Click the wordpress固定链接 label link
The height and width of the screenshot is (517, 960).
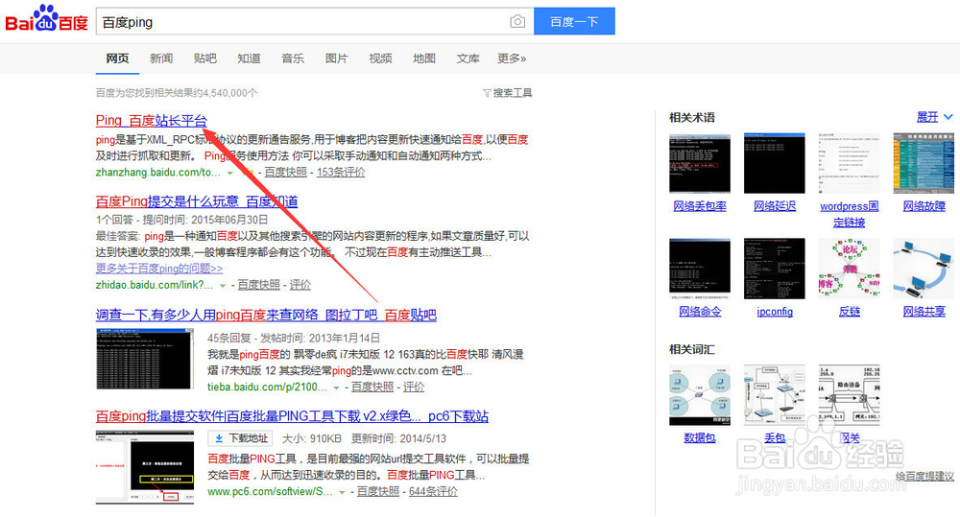tap(850, 215)
